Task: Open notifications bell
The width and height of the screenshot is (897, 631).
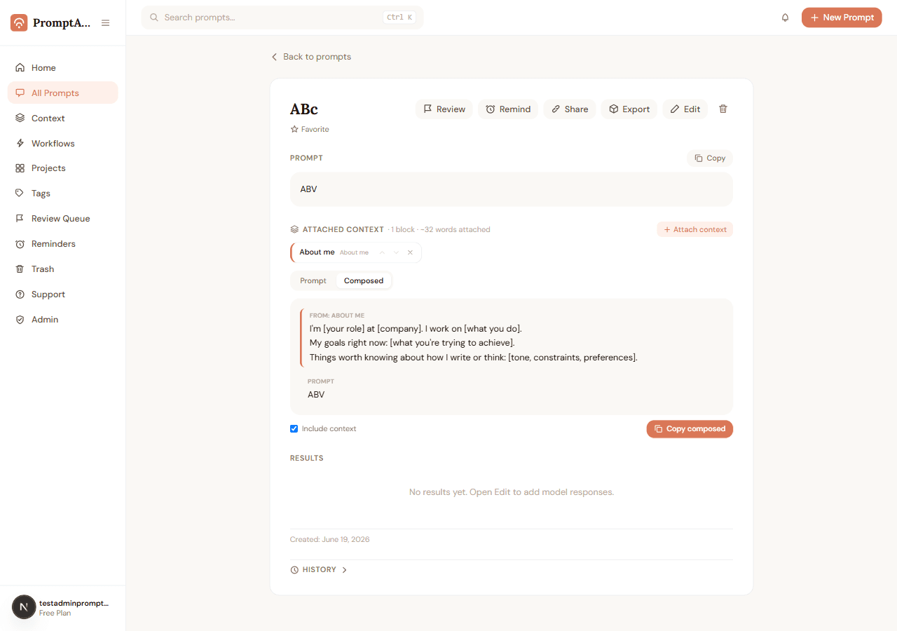Action: coord(785,18)
